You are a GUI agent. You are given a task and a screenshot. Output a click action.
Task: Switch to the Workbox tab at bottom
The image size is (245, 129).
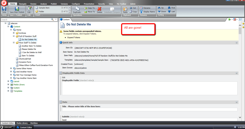[34, 123]
